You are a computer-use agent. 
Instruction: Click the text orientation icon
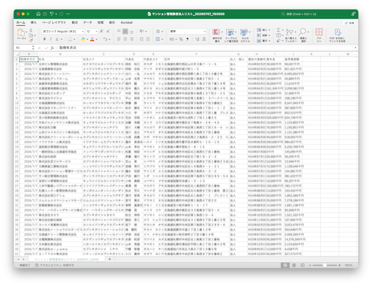point(142,31)
